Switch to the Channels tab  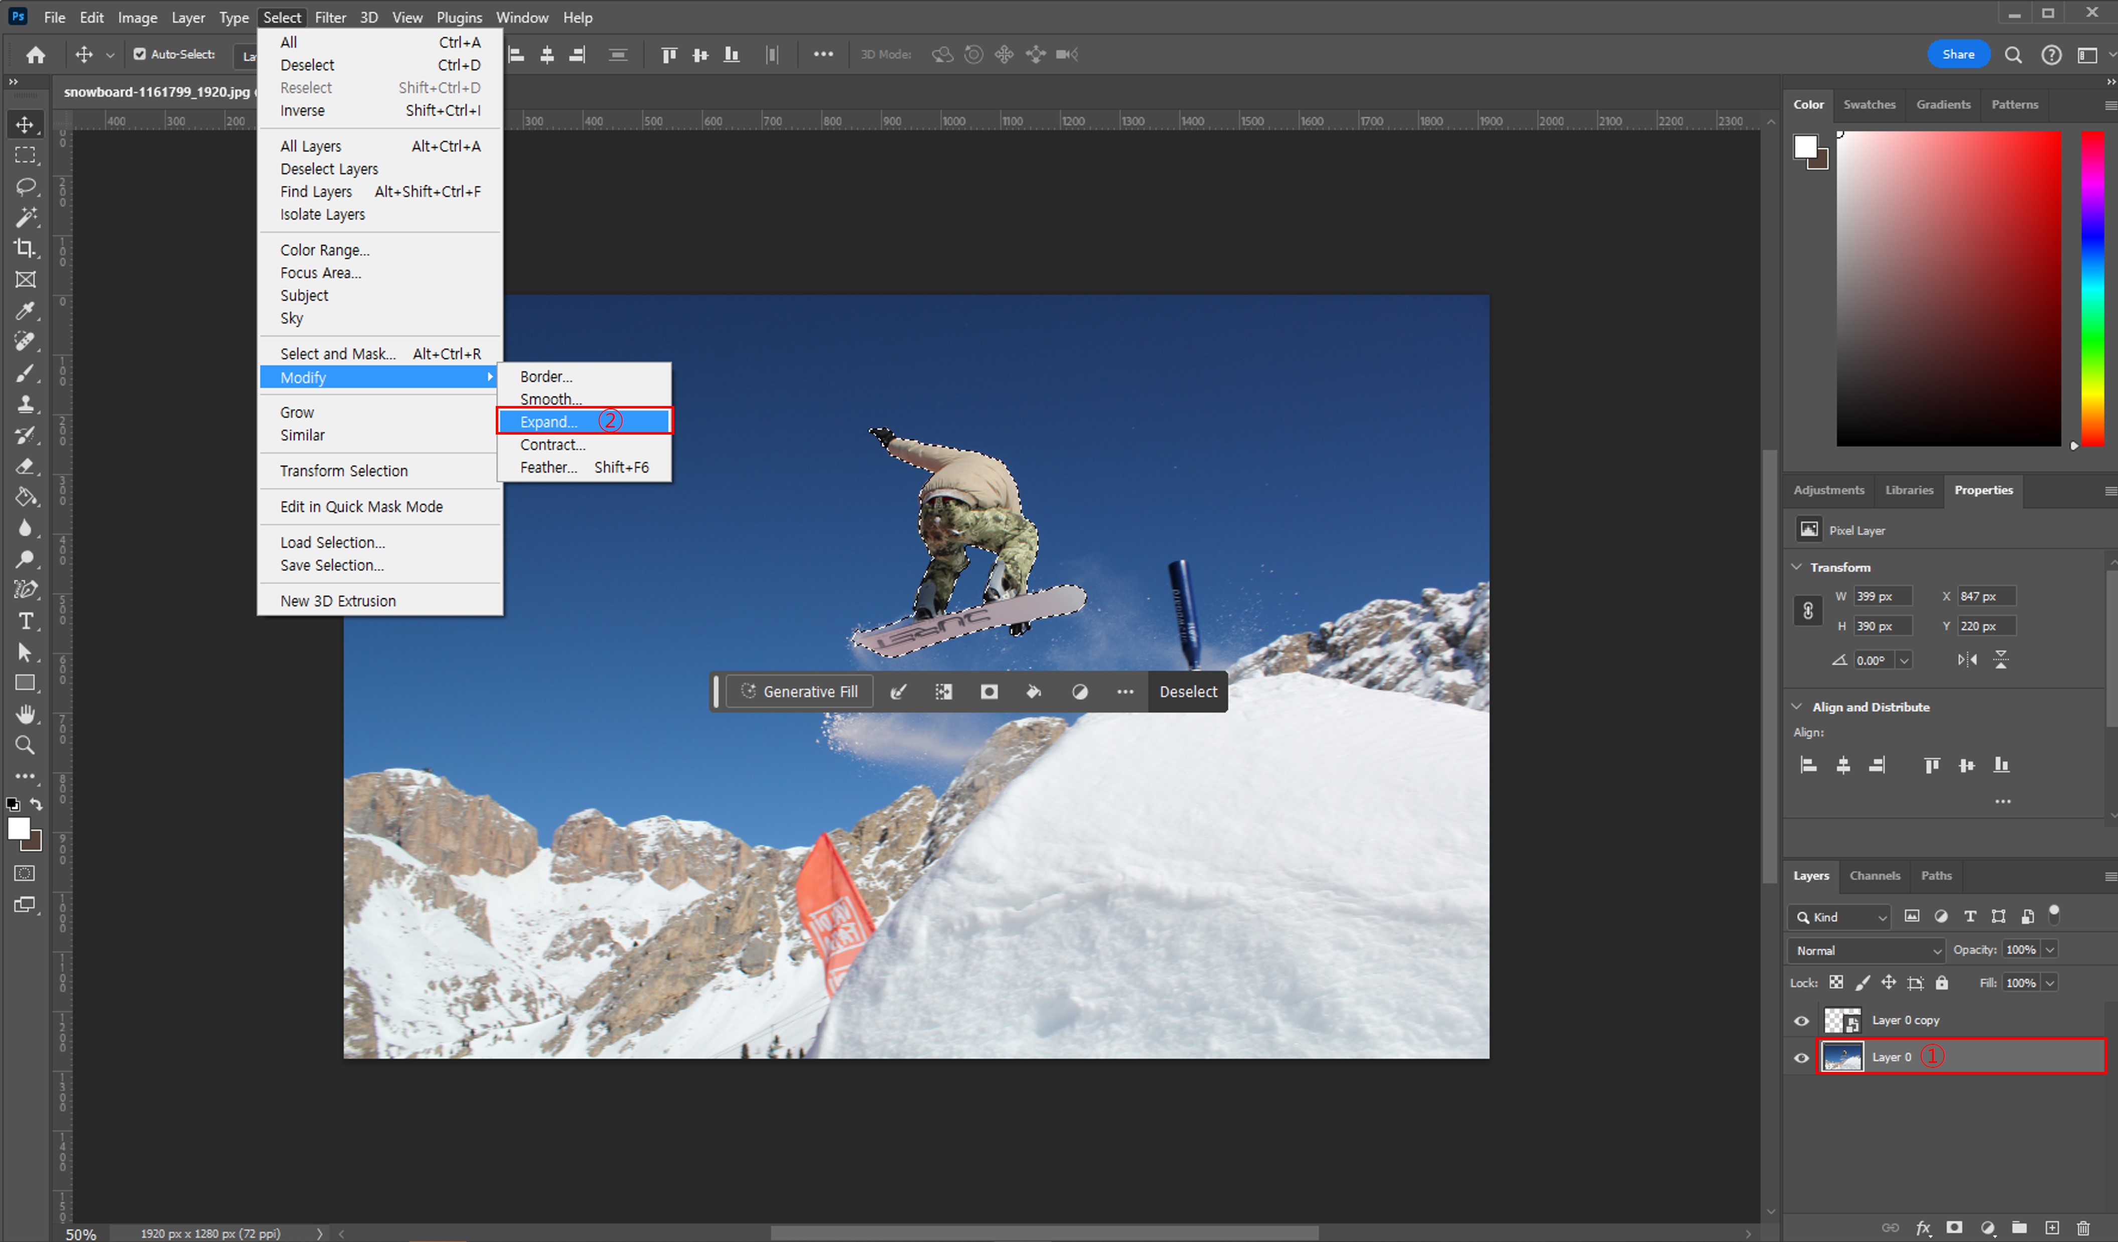pos(1874,876)
